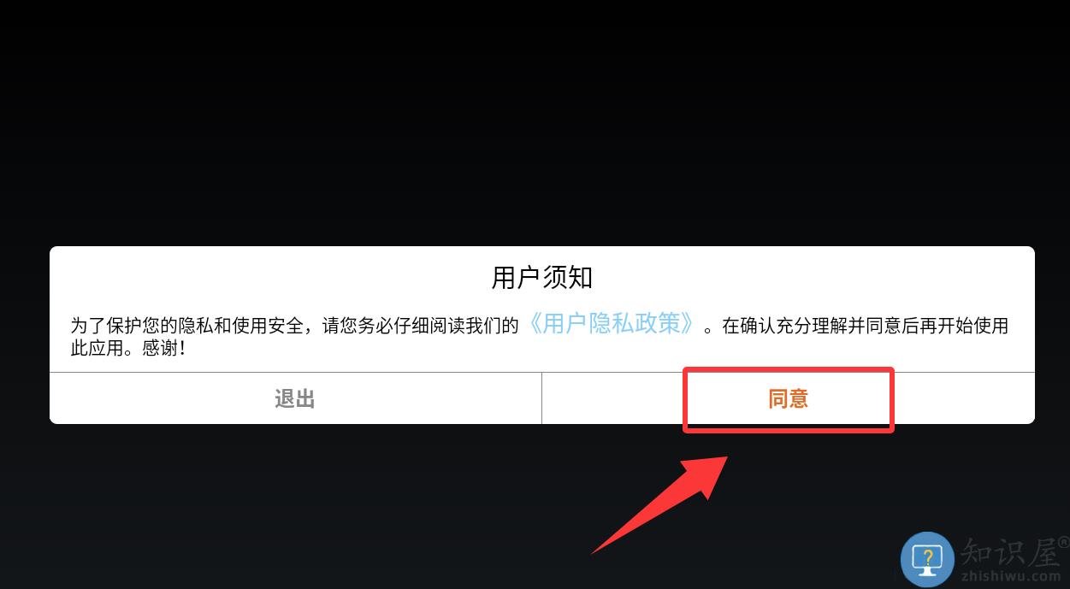The image size is (1070, 589).
Task: Click the vertical divider between 退出 and 同意
Action: point(541,398)
